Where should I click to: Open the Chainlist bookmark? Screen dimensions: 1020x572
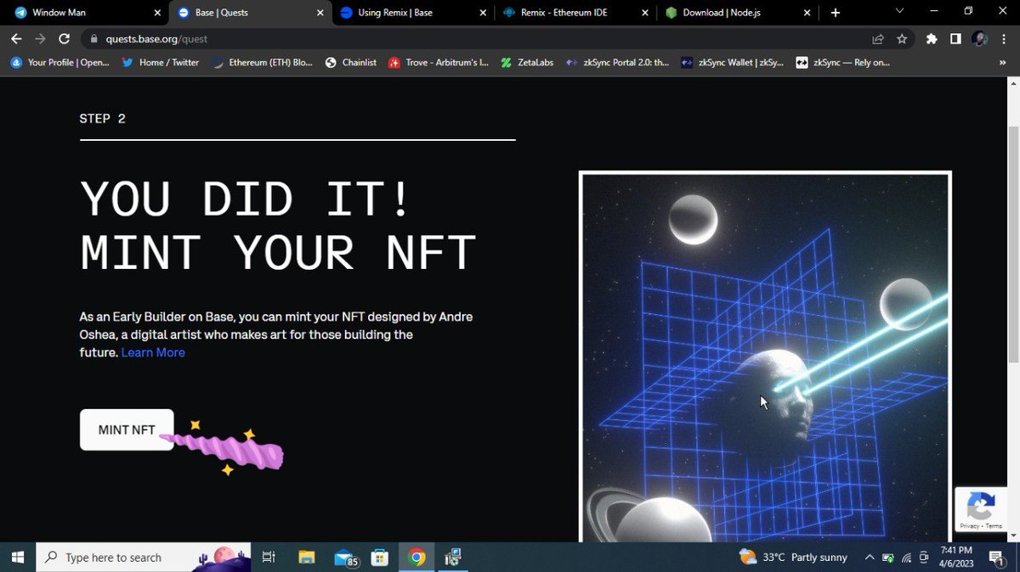(350, 62)
